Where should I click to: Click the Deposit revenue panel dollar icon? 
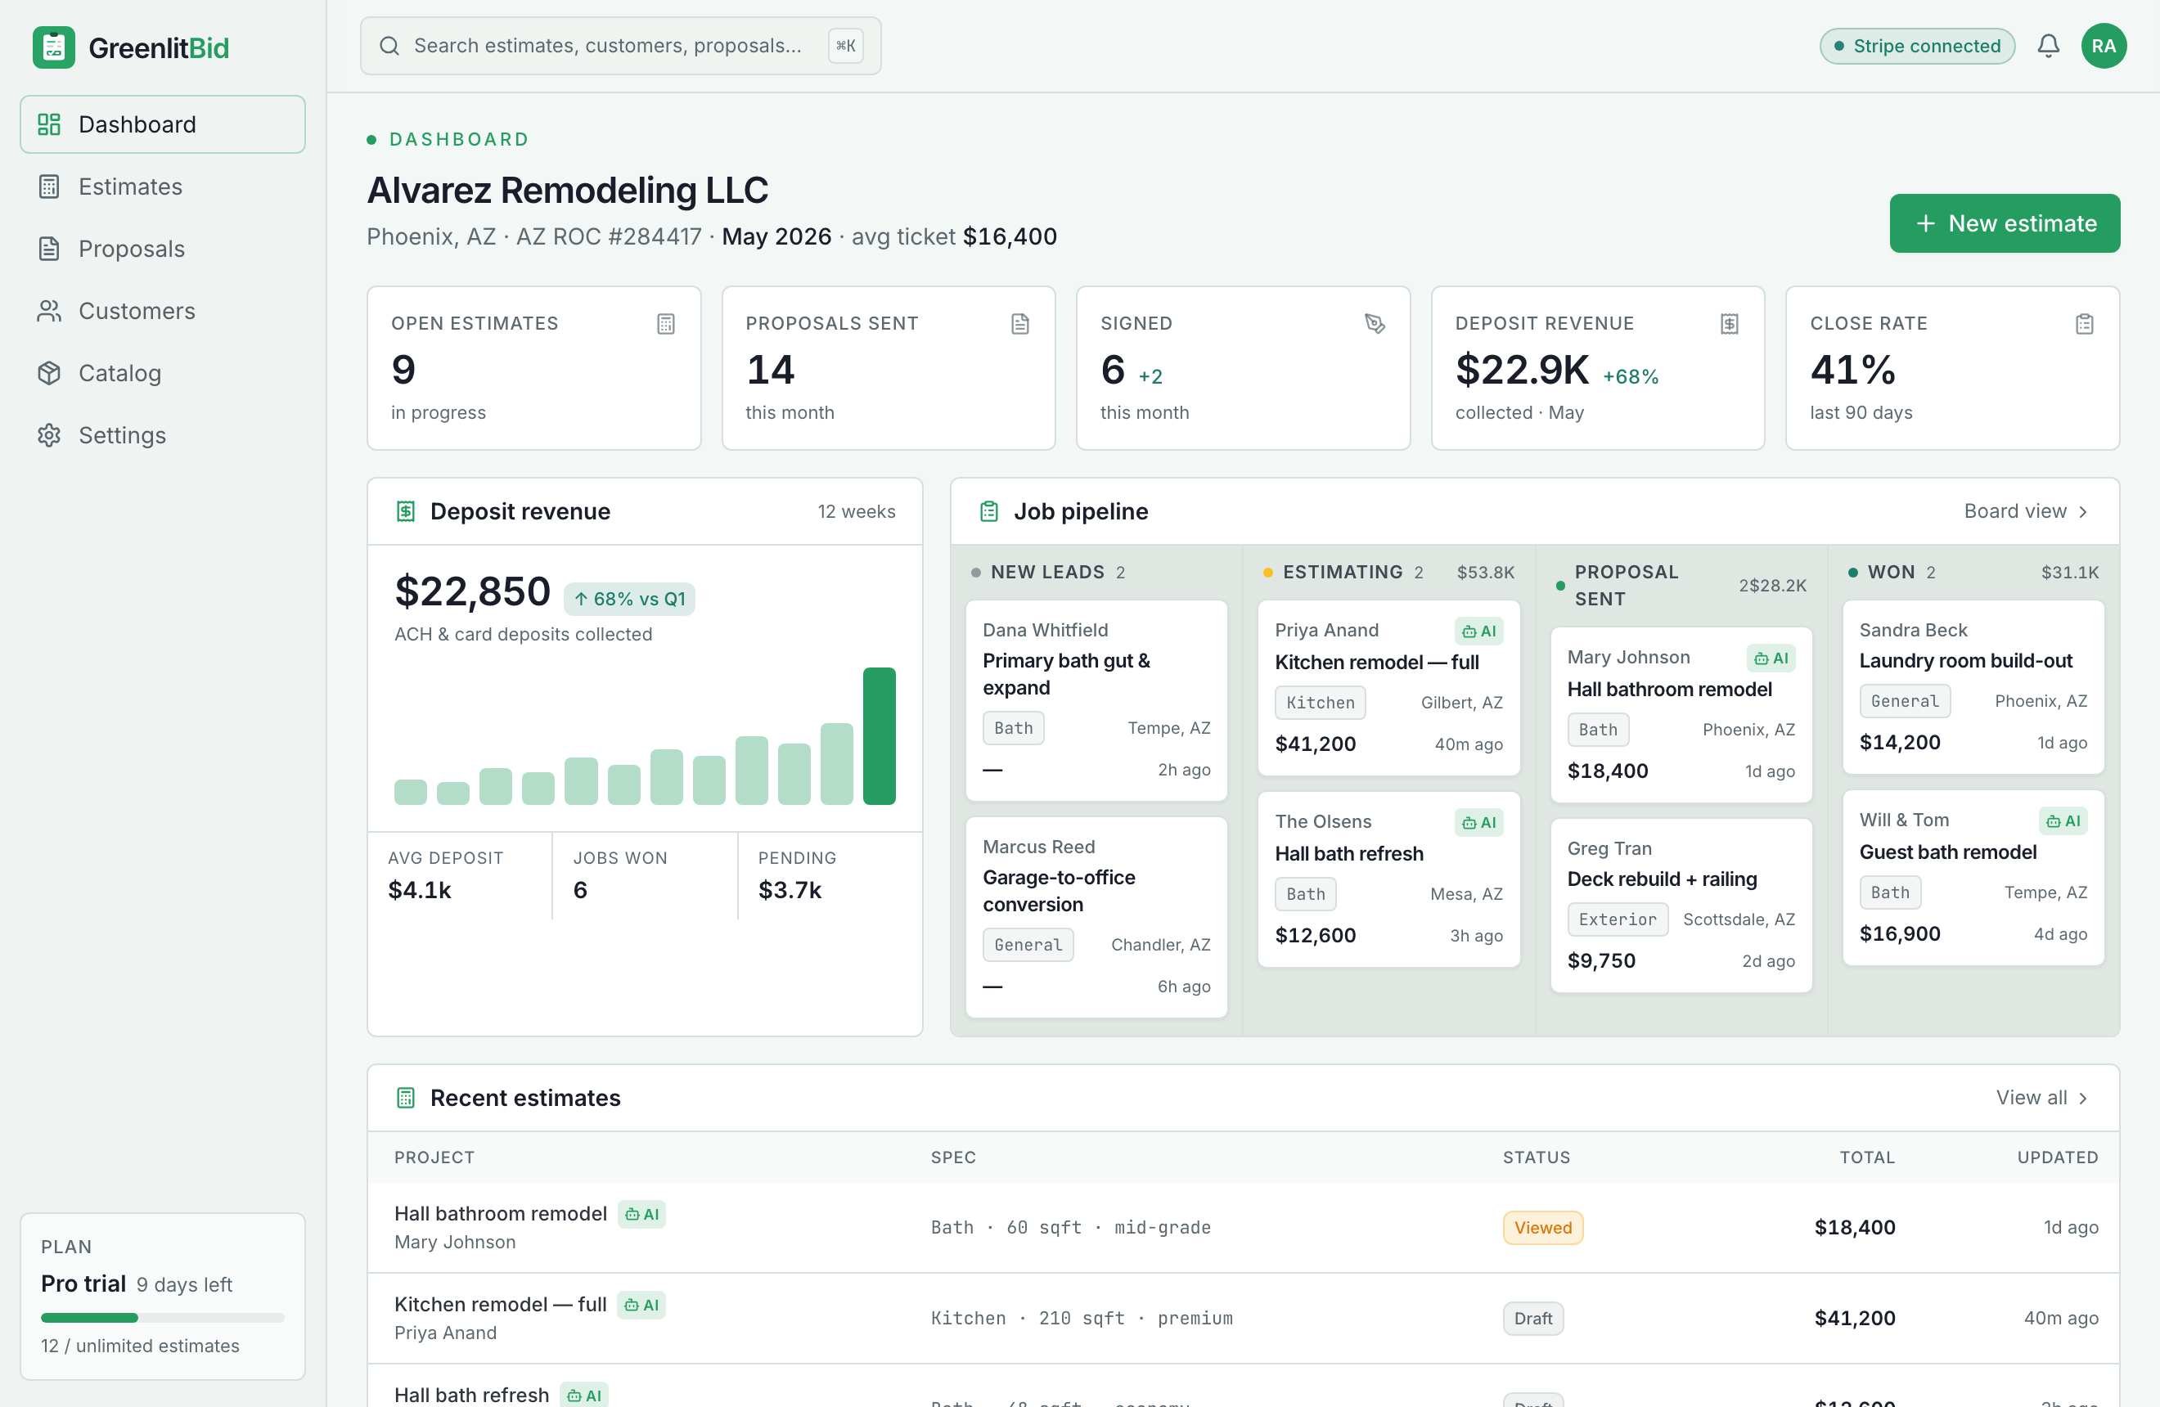406,511
